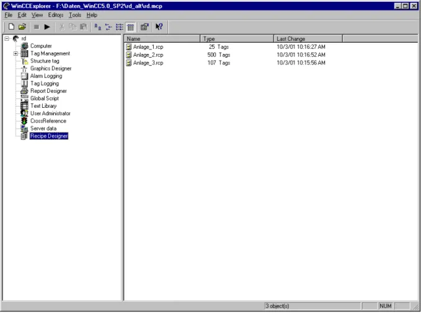Click the Alarm Logging node icon
421x314 pixels.
point(24,76)
